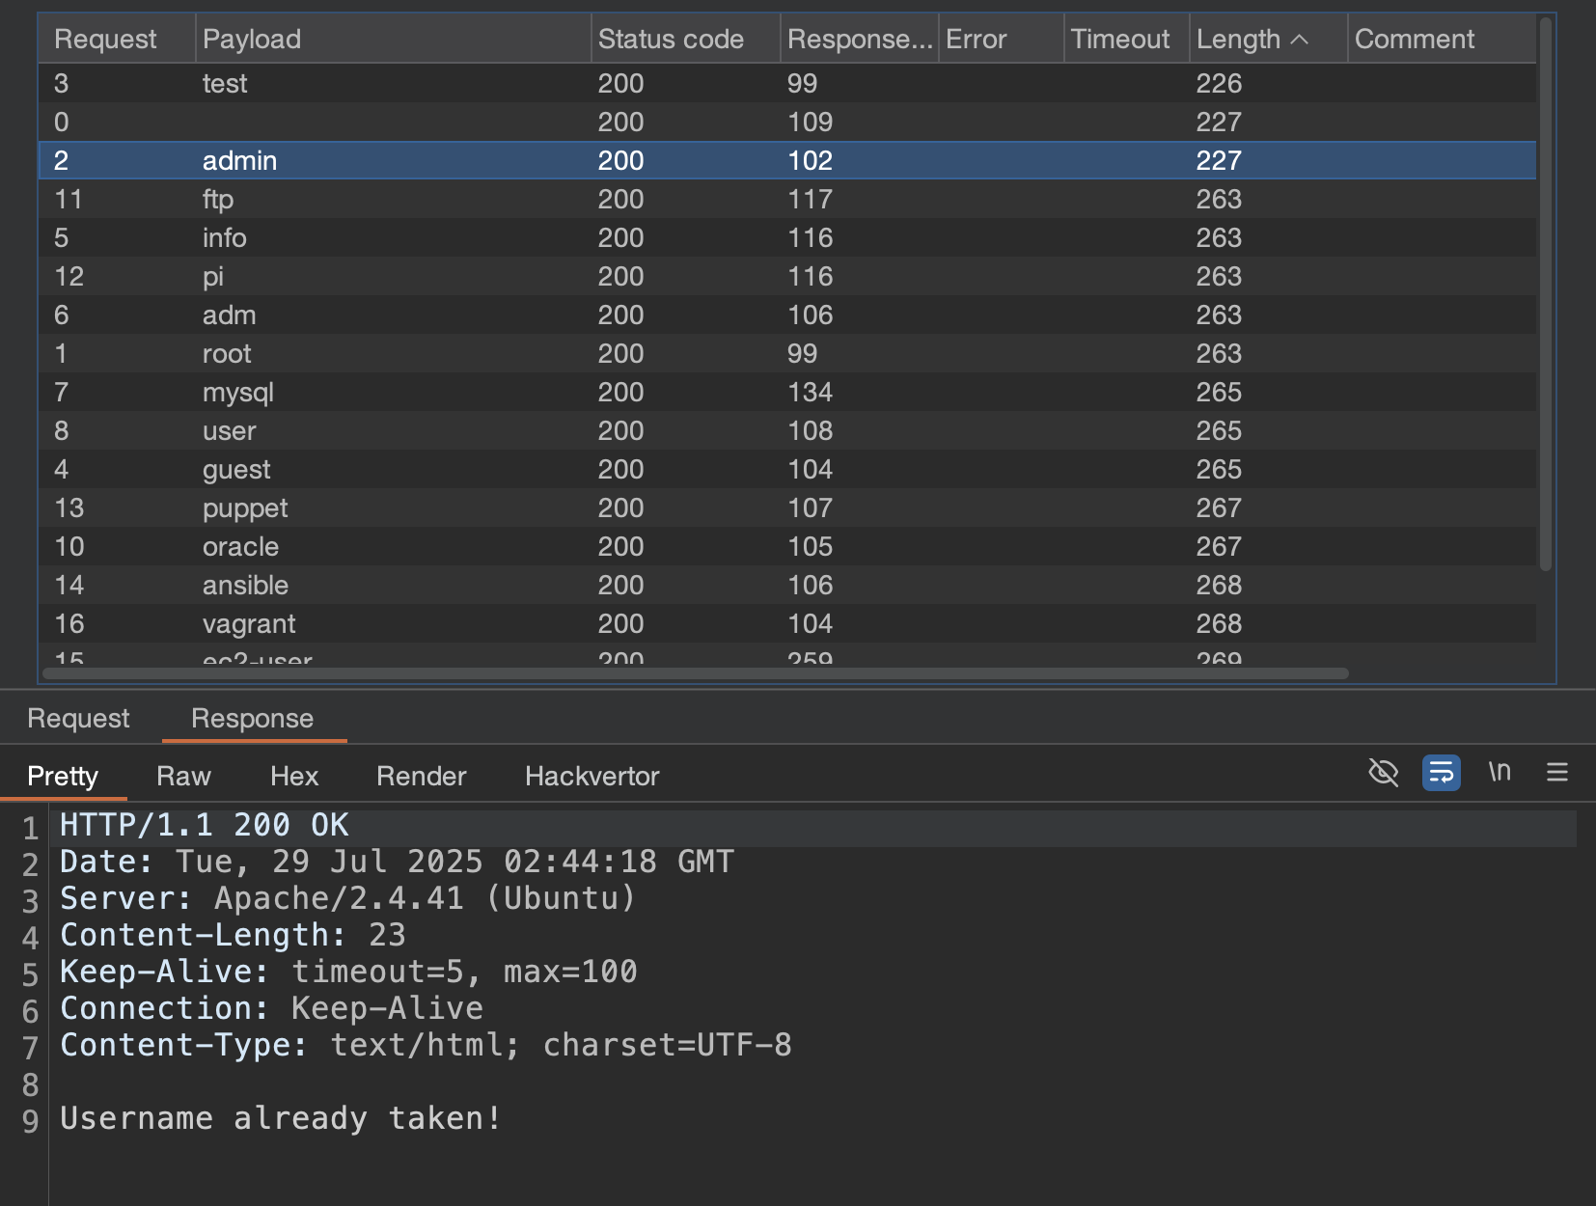Open the response viewer hamburger options menu

pos(1556,772)
